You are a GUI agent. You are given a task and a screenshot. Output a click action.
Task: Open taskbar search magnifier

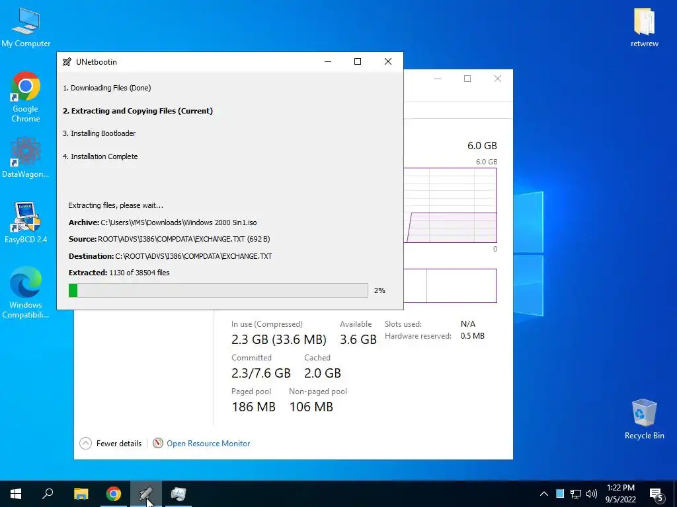(48, 494)
